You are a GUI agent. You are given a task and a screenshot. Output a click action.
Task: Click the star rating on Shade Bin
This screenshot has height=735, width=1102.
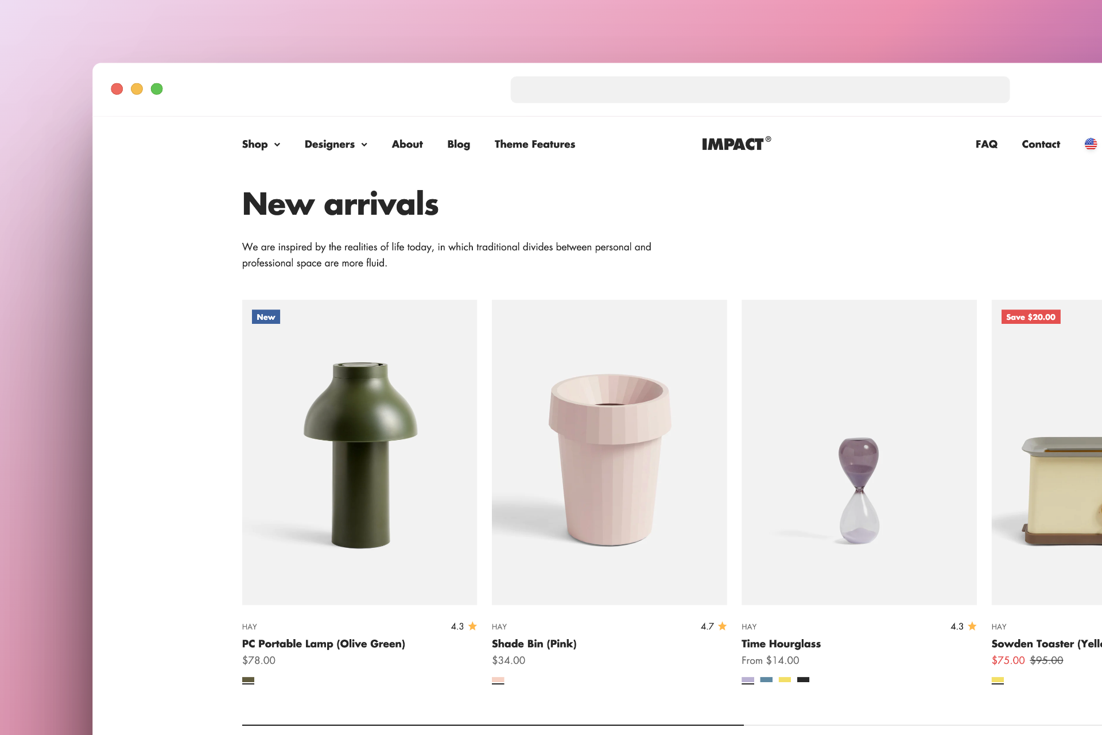(713, 626)
